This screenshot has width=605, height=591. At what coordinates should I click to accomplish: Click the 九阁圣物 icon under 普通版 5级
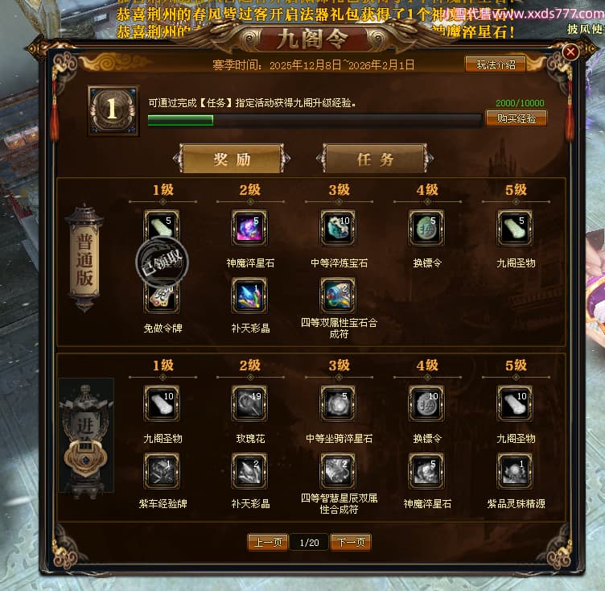point(515,228)
